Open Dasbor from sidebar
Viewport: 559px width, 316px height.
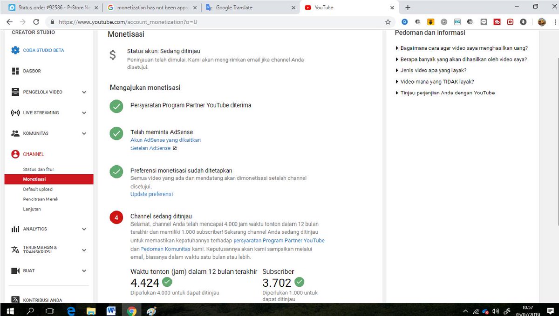coord(32,71)
